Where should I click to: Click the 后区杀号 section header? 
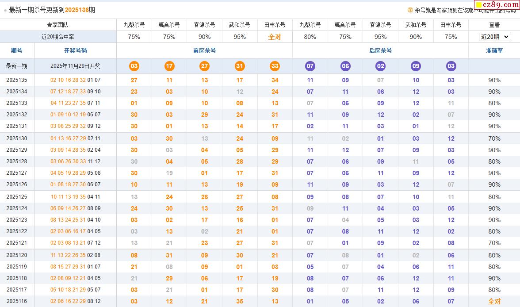[380, 50]
